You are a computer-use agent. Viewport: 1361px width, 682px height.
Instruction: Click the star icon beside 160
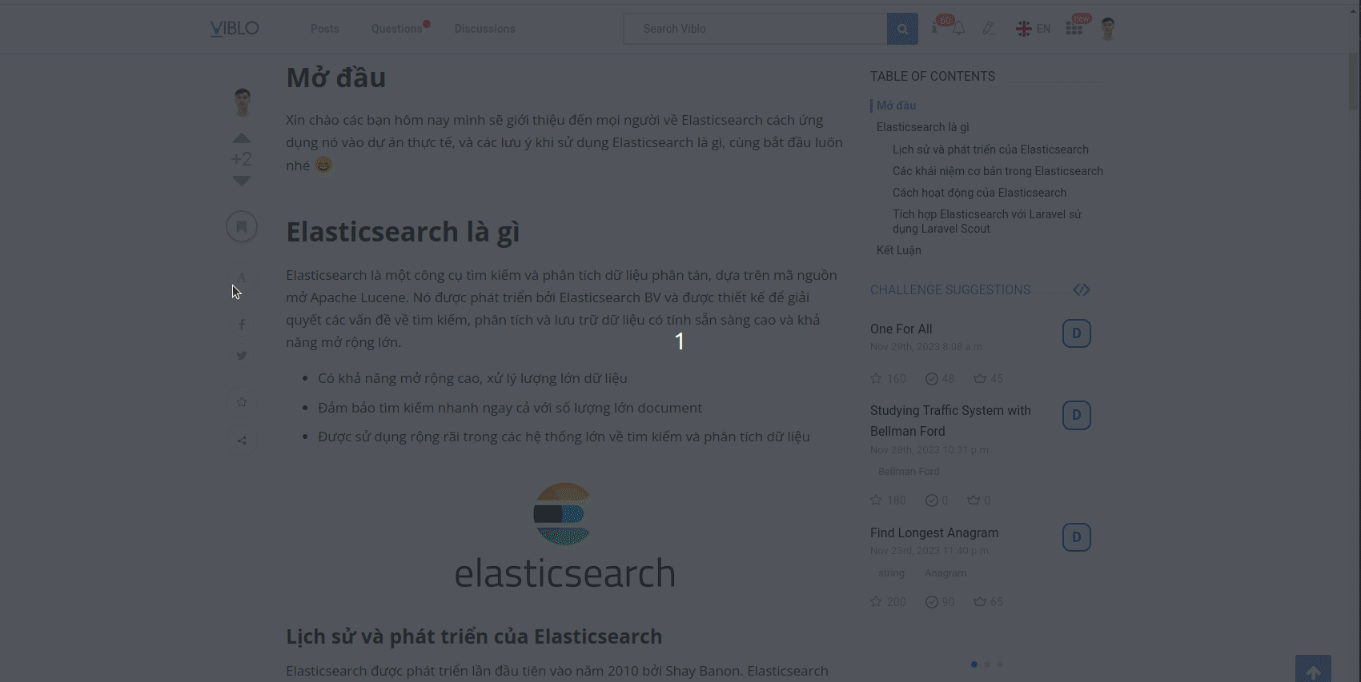click(877, 378)
